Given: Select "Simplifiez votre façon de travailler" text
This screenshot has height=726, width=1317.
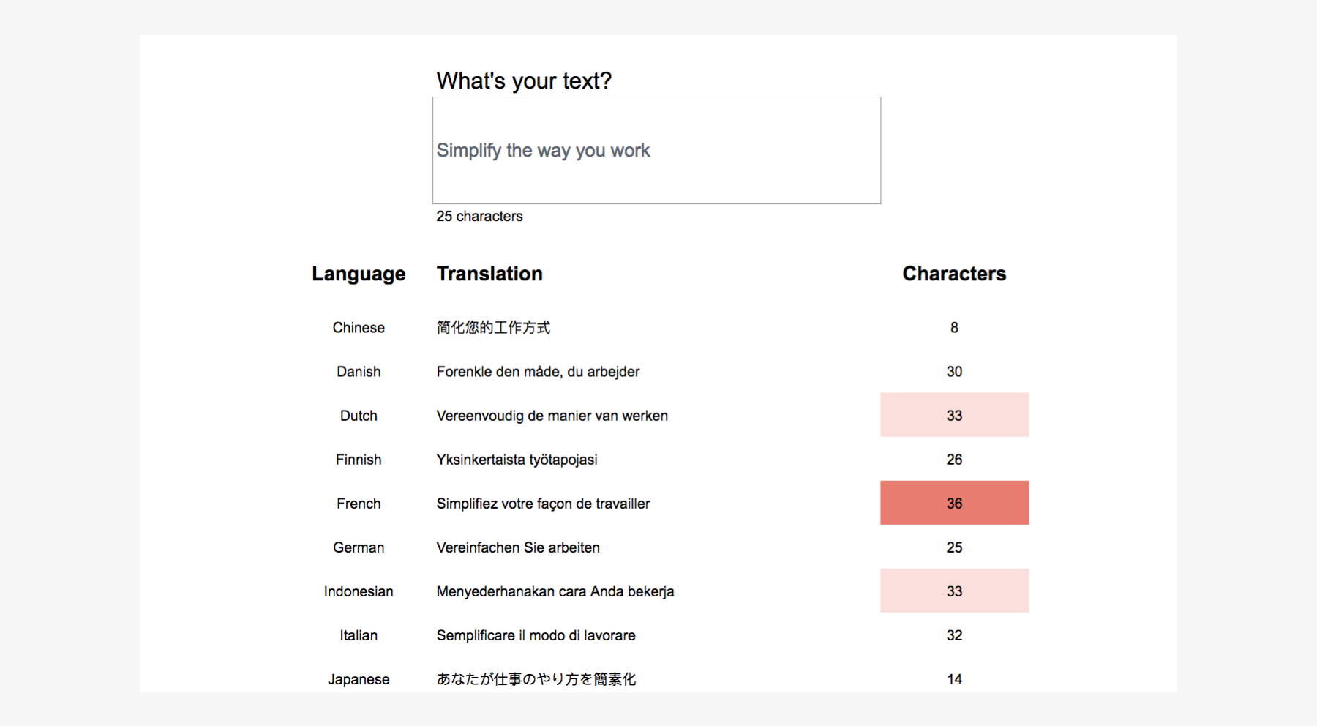Looking at the screenshot, I should (x=543, y=504).
